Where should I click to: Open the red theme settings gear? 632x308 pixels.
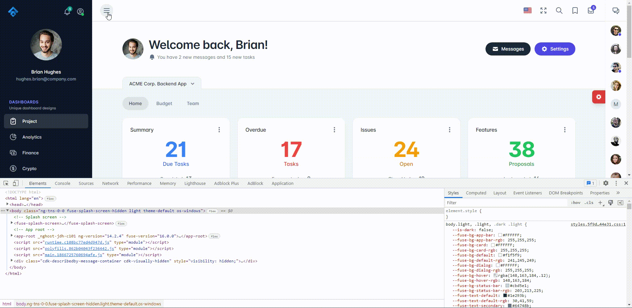point(599,97)
